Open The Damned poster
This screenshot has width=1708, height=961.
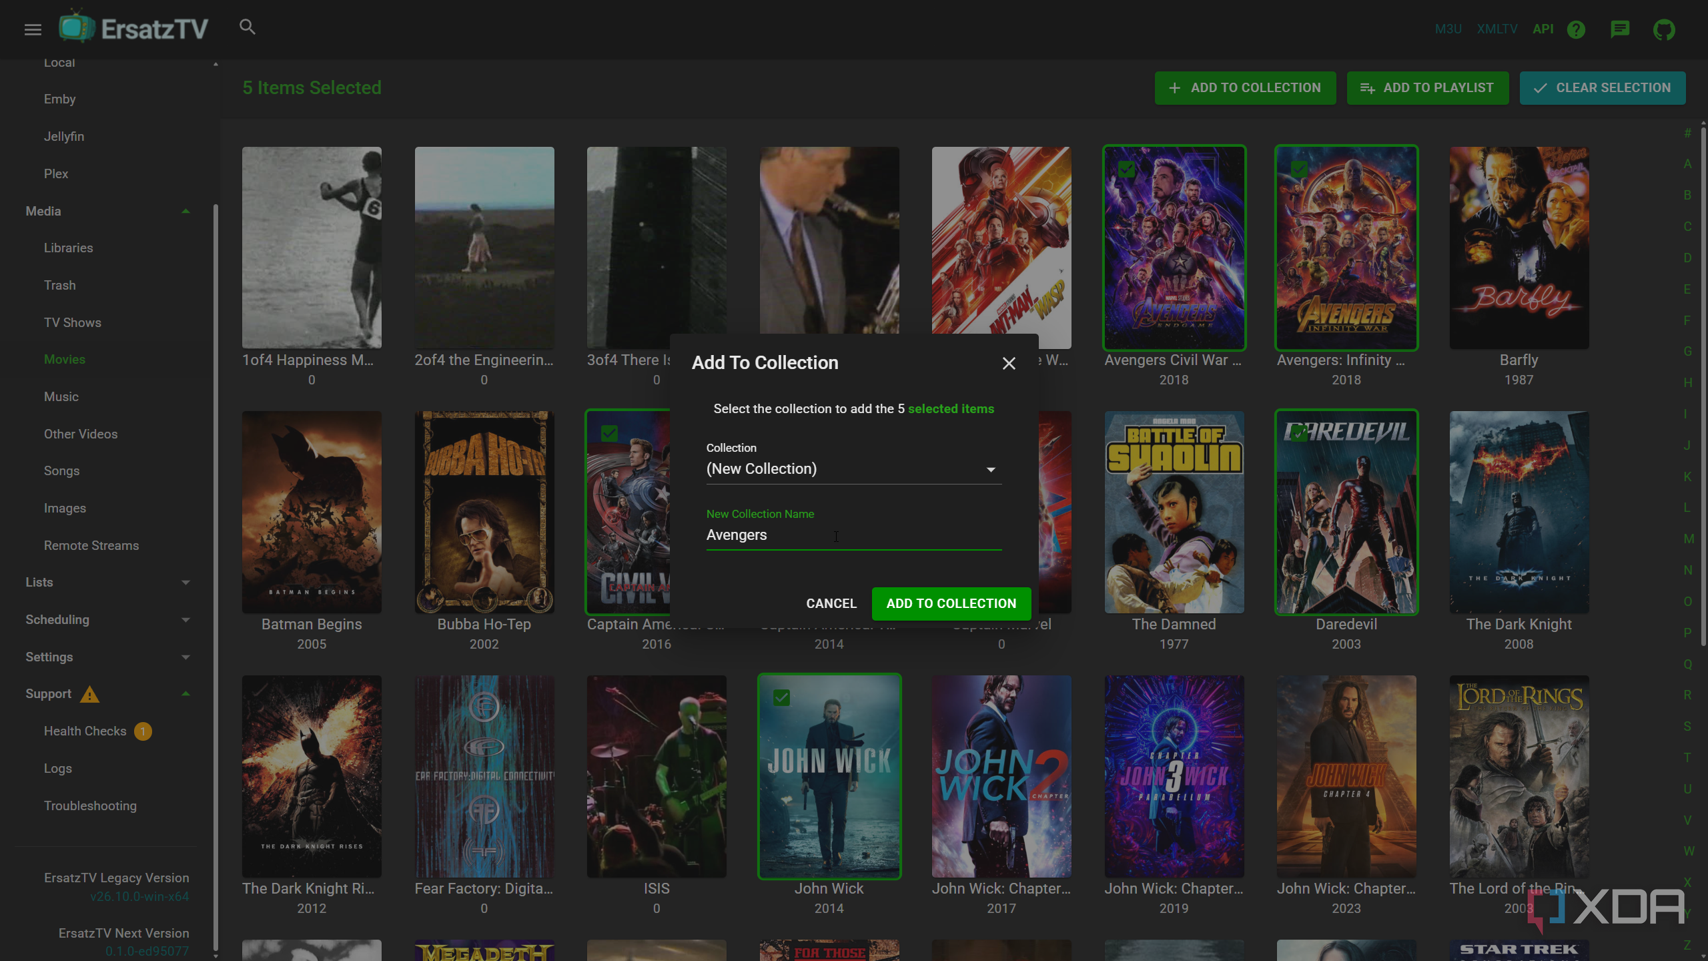[x=1174, y=513]
